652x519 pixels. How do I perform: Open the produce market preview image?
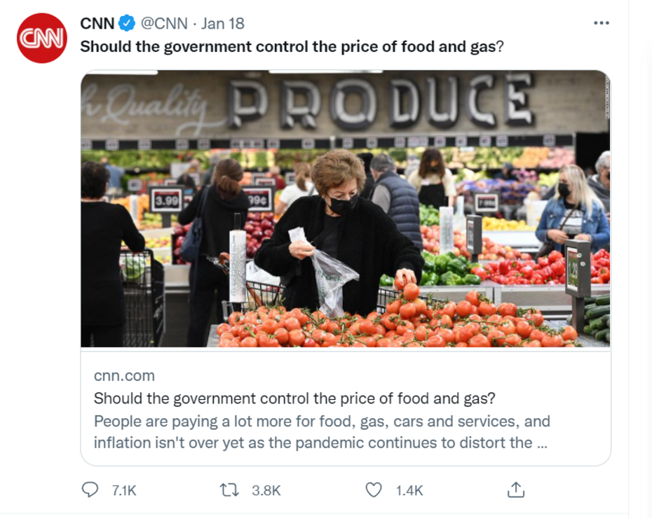[x=345, y=210]
